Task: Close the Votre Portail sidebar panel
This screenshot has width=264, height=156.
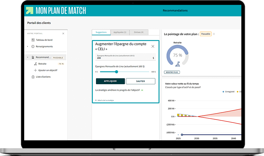Action: [x=63, y=34]
